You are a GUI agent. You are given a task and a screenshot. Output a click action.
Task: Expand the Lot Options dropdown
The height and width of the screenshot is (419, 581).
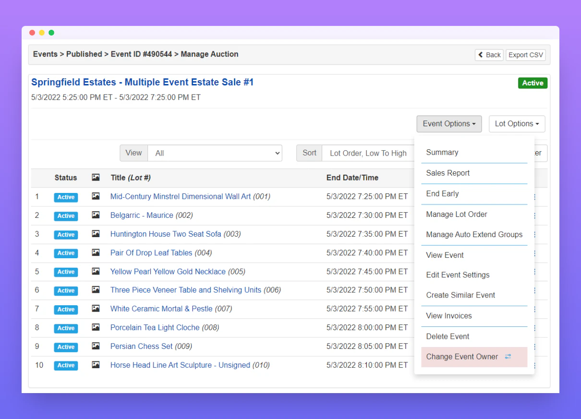pyautogui.click(x=517, y=124)
